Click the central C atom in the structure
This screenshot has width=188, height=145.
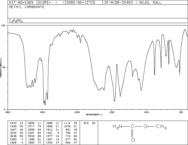click(133, 126)
